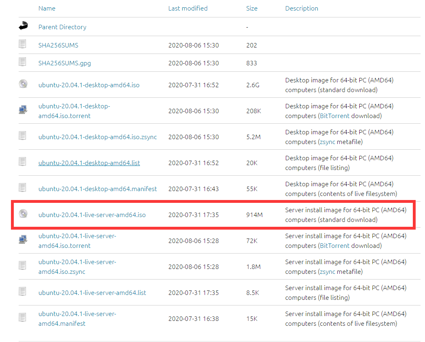Follow the BitTorrent link in the desktop image description
This screenshot has height=342, width=425.
[335, 116]
